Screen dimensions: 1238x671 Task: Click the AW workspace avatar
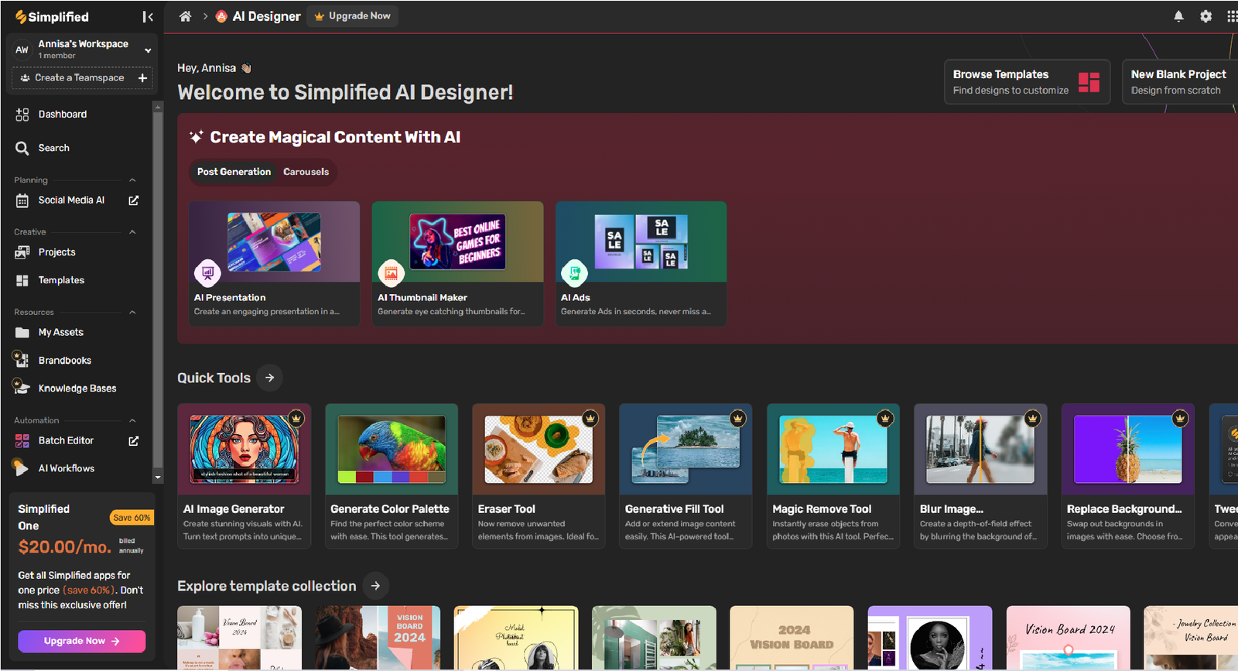pyautogui.click(x=22, y=50)
